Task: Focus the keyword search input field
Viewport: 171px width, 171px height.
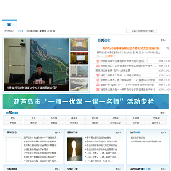Action: [x=142, y=31]
